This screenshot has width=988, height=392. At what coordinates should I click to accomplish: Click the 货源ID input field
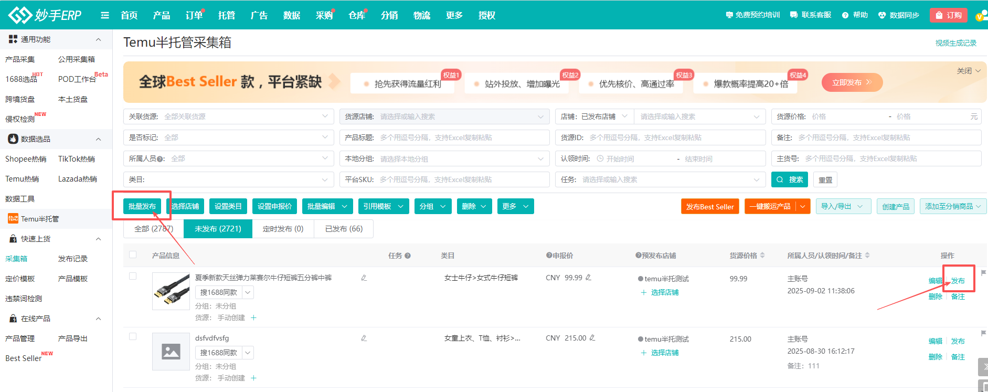coord(661,137)
